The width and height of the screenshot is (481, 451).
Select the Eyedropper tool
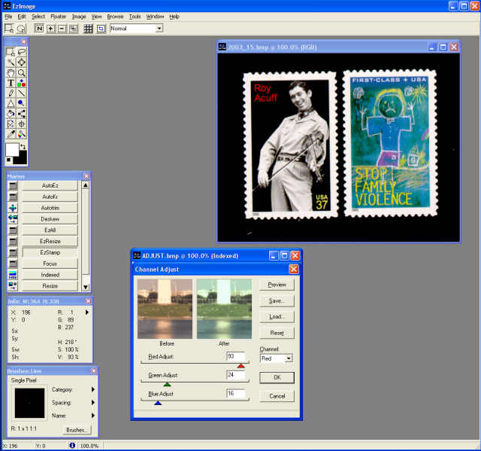(x=11, y=134)
